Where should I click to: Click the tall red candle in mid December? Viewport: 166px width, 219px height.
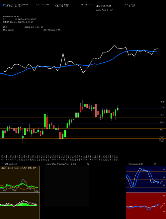(96, 110)
